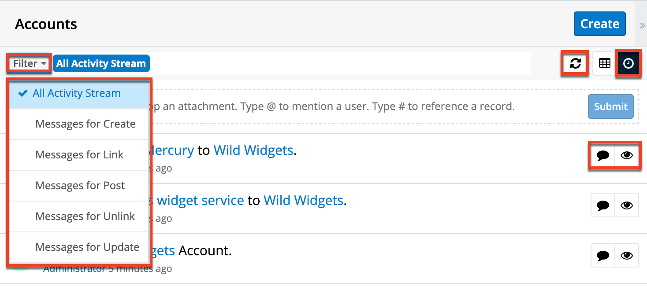This screenshot has width=647, height=286.
Task: Choose Messages for Create filter
Action: (85, 124)
